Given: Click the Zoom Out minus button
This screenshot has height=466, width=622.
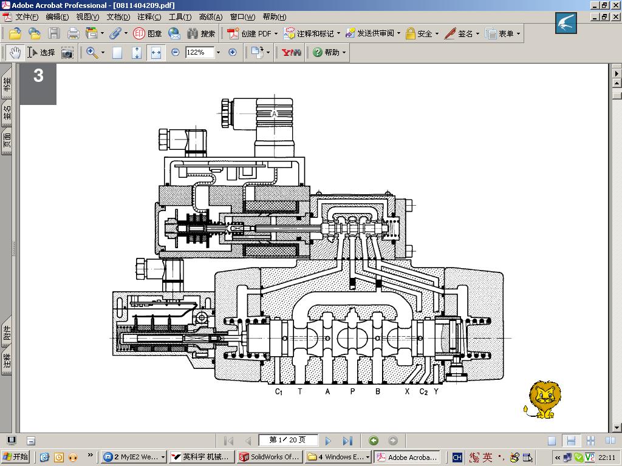Looking at the screenshot, I should pyautogui.click(x=176, y=52).
